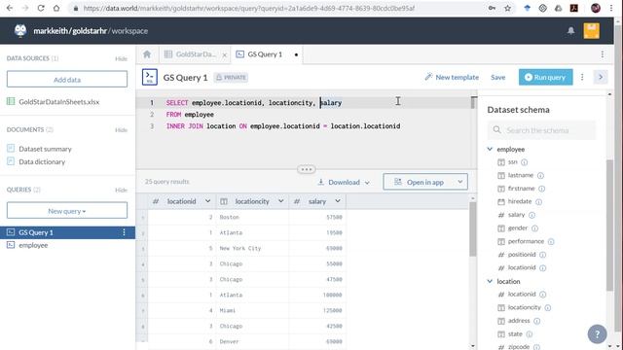Collapse the right schema sidebar arrow
This screenshot has width=623, height=350.
click(601, 77)
